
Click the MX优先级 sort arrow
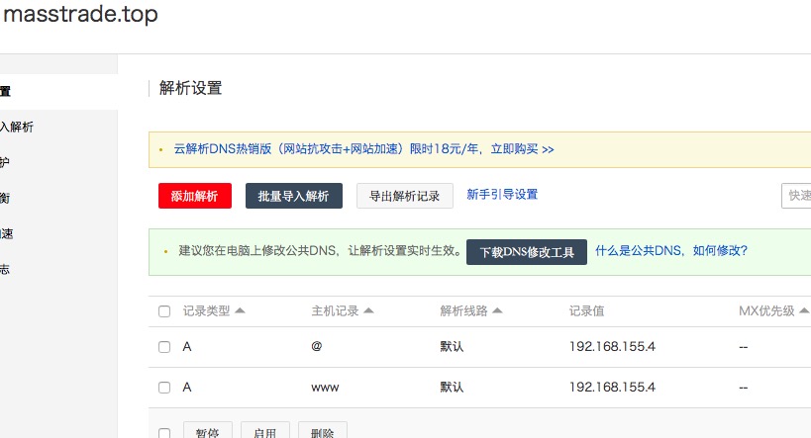(804, 310)
